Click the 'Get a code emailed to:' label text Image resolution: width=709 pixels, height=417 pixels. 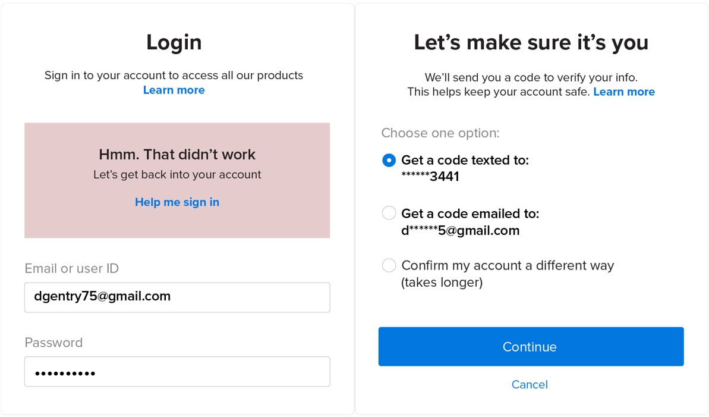click(470, 214)
